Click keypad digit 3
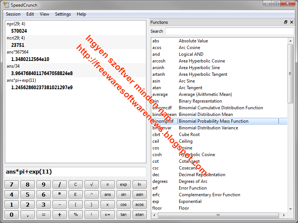The image size is (298, 223). [x=44, y=204]
